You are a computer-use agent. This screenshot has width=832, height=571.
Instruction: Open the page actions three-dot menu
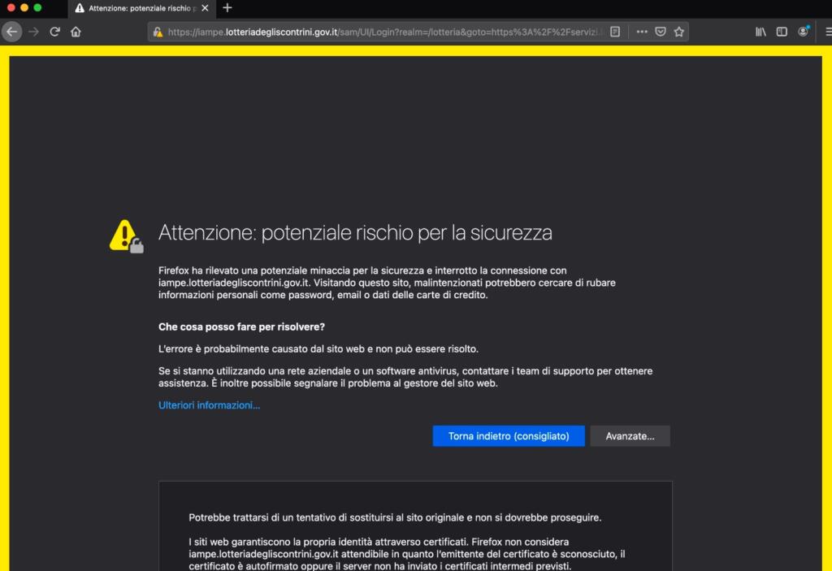pyautogui.click(x=642, y=32)
